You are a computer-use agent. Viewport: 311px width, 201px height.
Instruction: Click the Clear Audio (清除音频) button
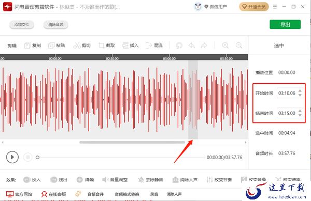click(x=56, y=25)
